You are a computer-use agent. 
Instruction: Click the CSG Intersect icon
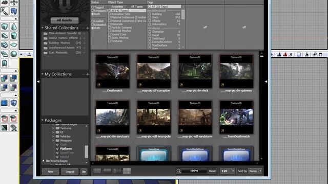tap(5, 87)
